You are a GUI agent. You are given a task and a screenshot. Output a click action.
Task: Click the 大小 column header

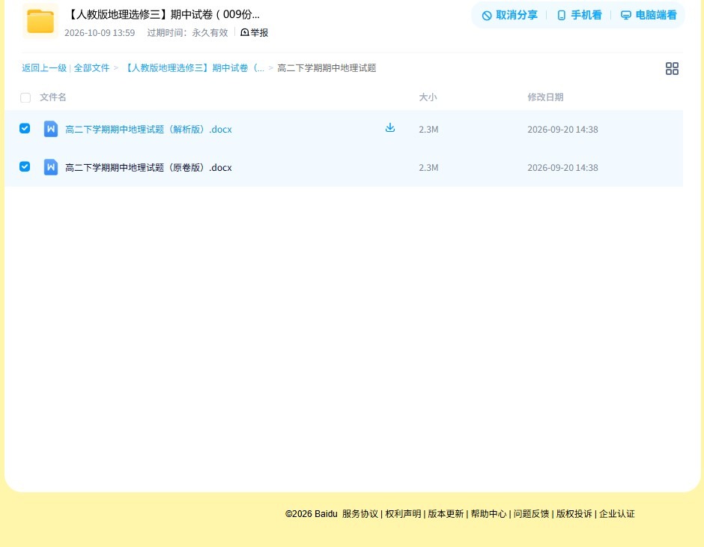pyautogui.click(x=428, y=97)
